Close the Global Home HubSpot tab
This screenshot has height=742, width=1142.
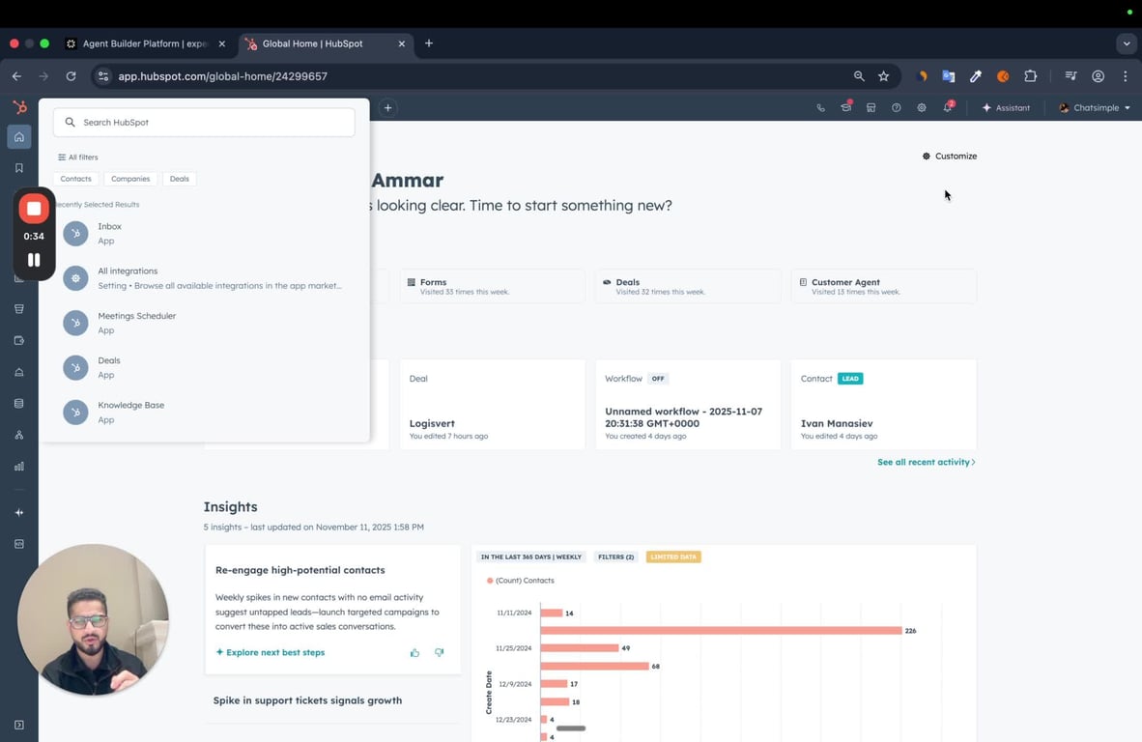tap(401, 43)
